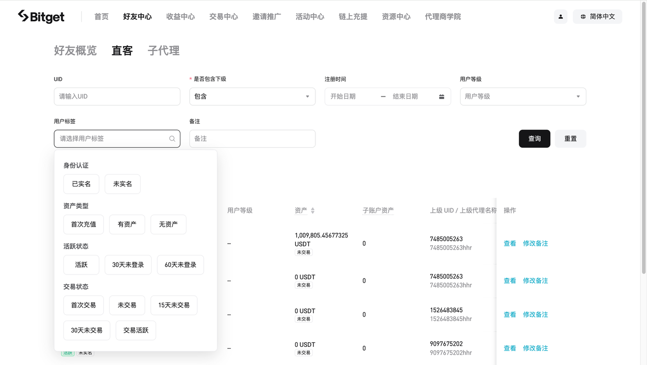647x365 pixels.
Task: Click 查看 for the 1,009,805 USDT row
Action: pos(510,244)
